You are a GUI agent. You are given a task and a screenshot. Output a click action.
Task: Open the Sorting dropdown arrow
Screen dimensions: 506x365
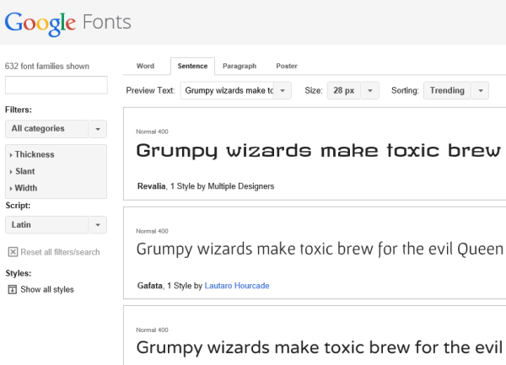(481, 90)
